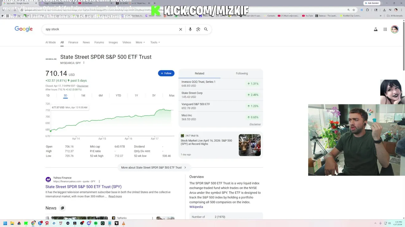Open three-dot menu for TipRanks article

coord(152,218)
